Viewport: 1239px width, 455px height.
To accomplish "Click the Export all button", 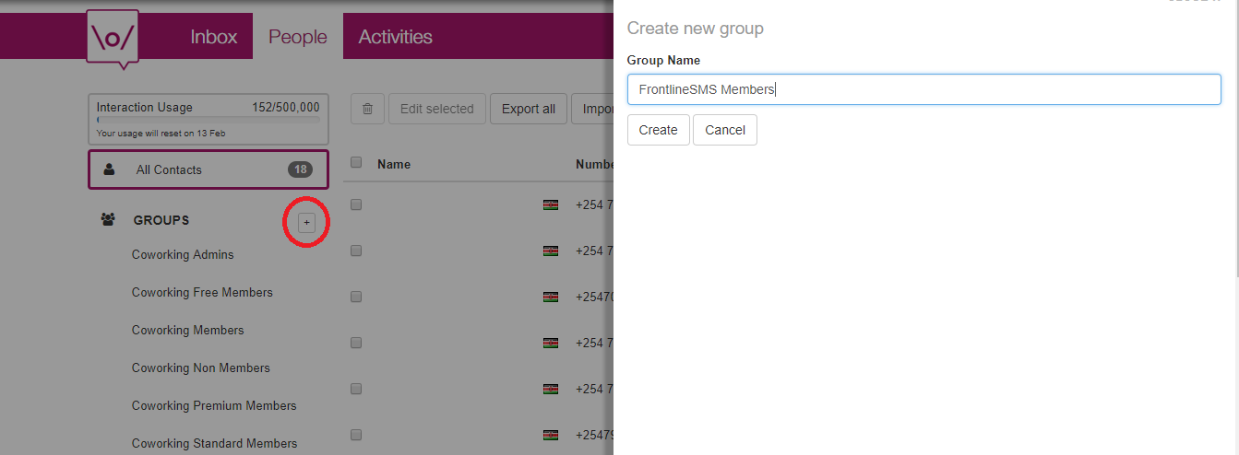I will (x=529, y=109).
